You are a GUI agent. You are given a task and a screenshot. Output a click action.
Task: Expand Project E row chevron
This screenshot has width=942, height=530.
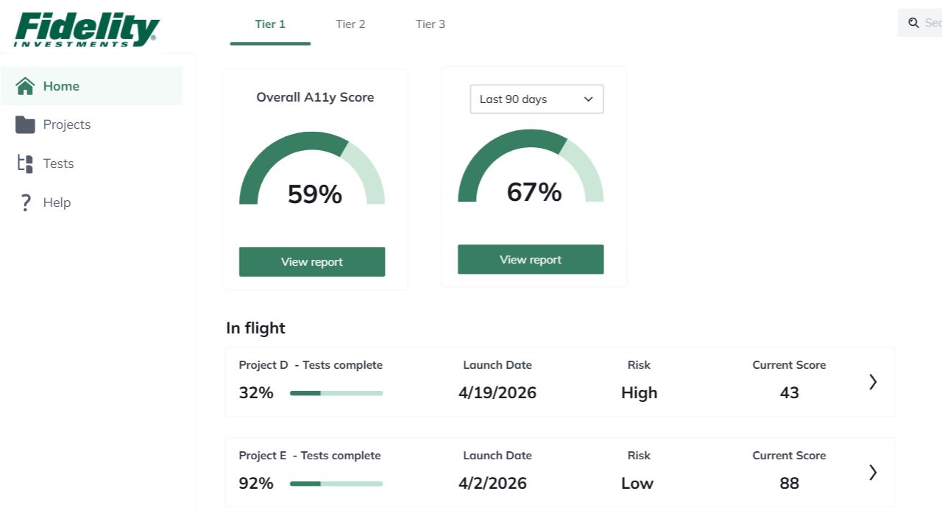tap(873, 473)
